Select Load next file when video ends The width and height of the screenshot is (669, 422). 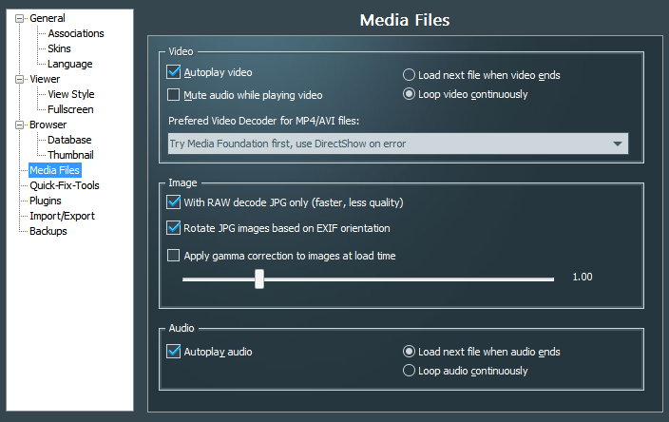(410, 74)
